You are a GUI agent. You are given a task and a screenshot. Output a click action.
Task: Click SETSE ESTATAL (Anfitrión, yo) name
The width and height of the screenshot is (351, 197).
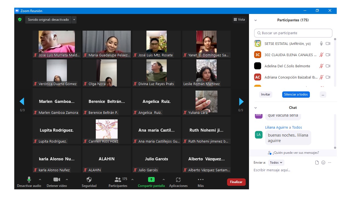(288, 44)
